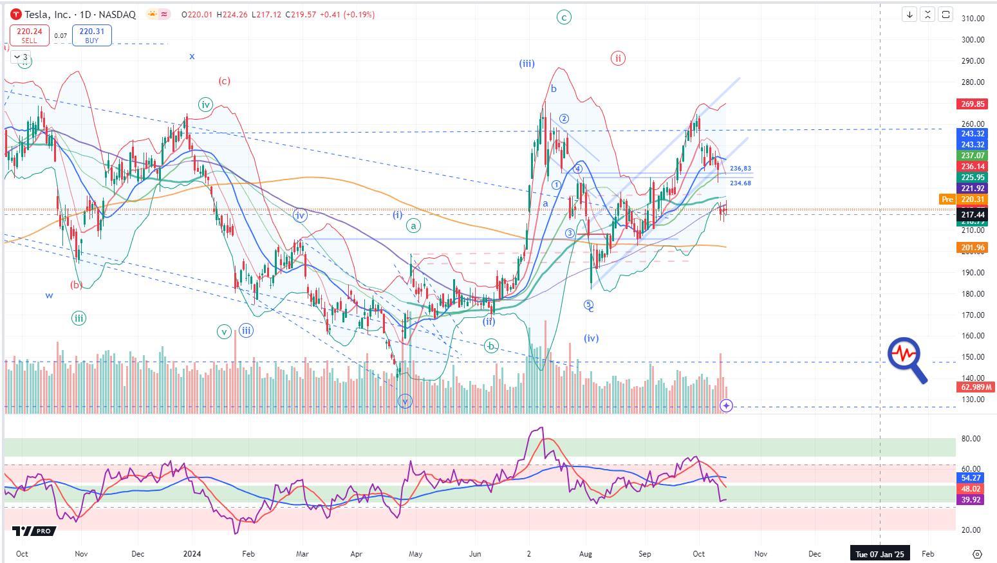Screen dimensions: 997x563
Task: Click the purple sparkle event marker on the chart
Action: [x=726, y=405]
